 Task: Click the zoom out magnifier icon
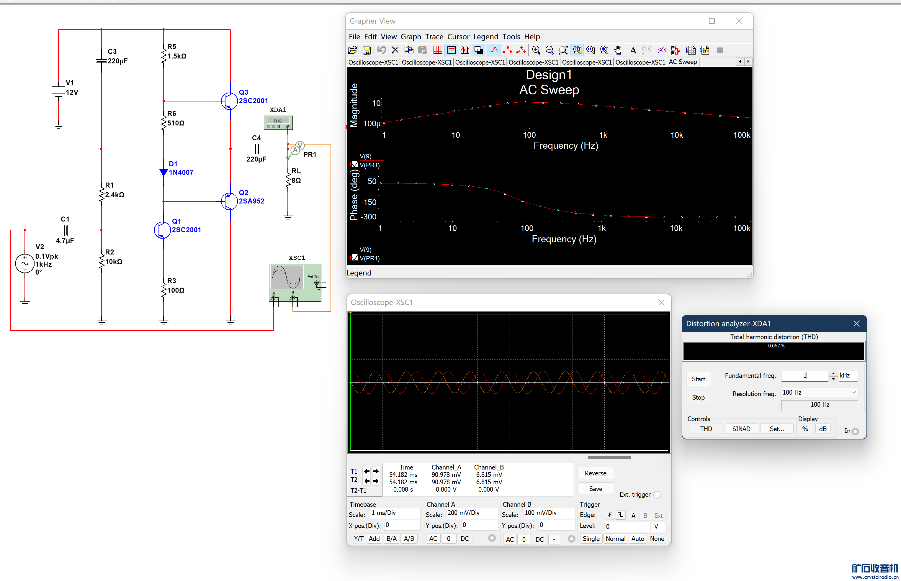(550, 50)
